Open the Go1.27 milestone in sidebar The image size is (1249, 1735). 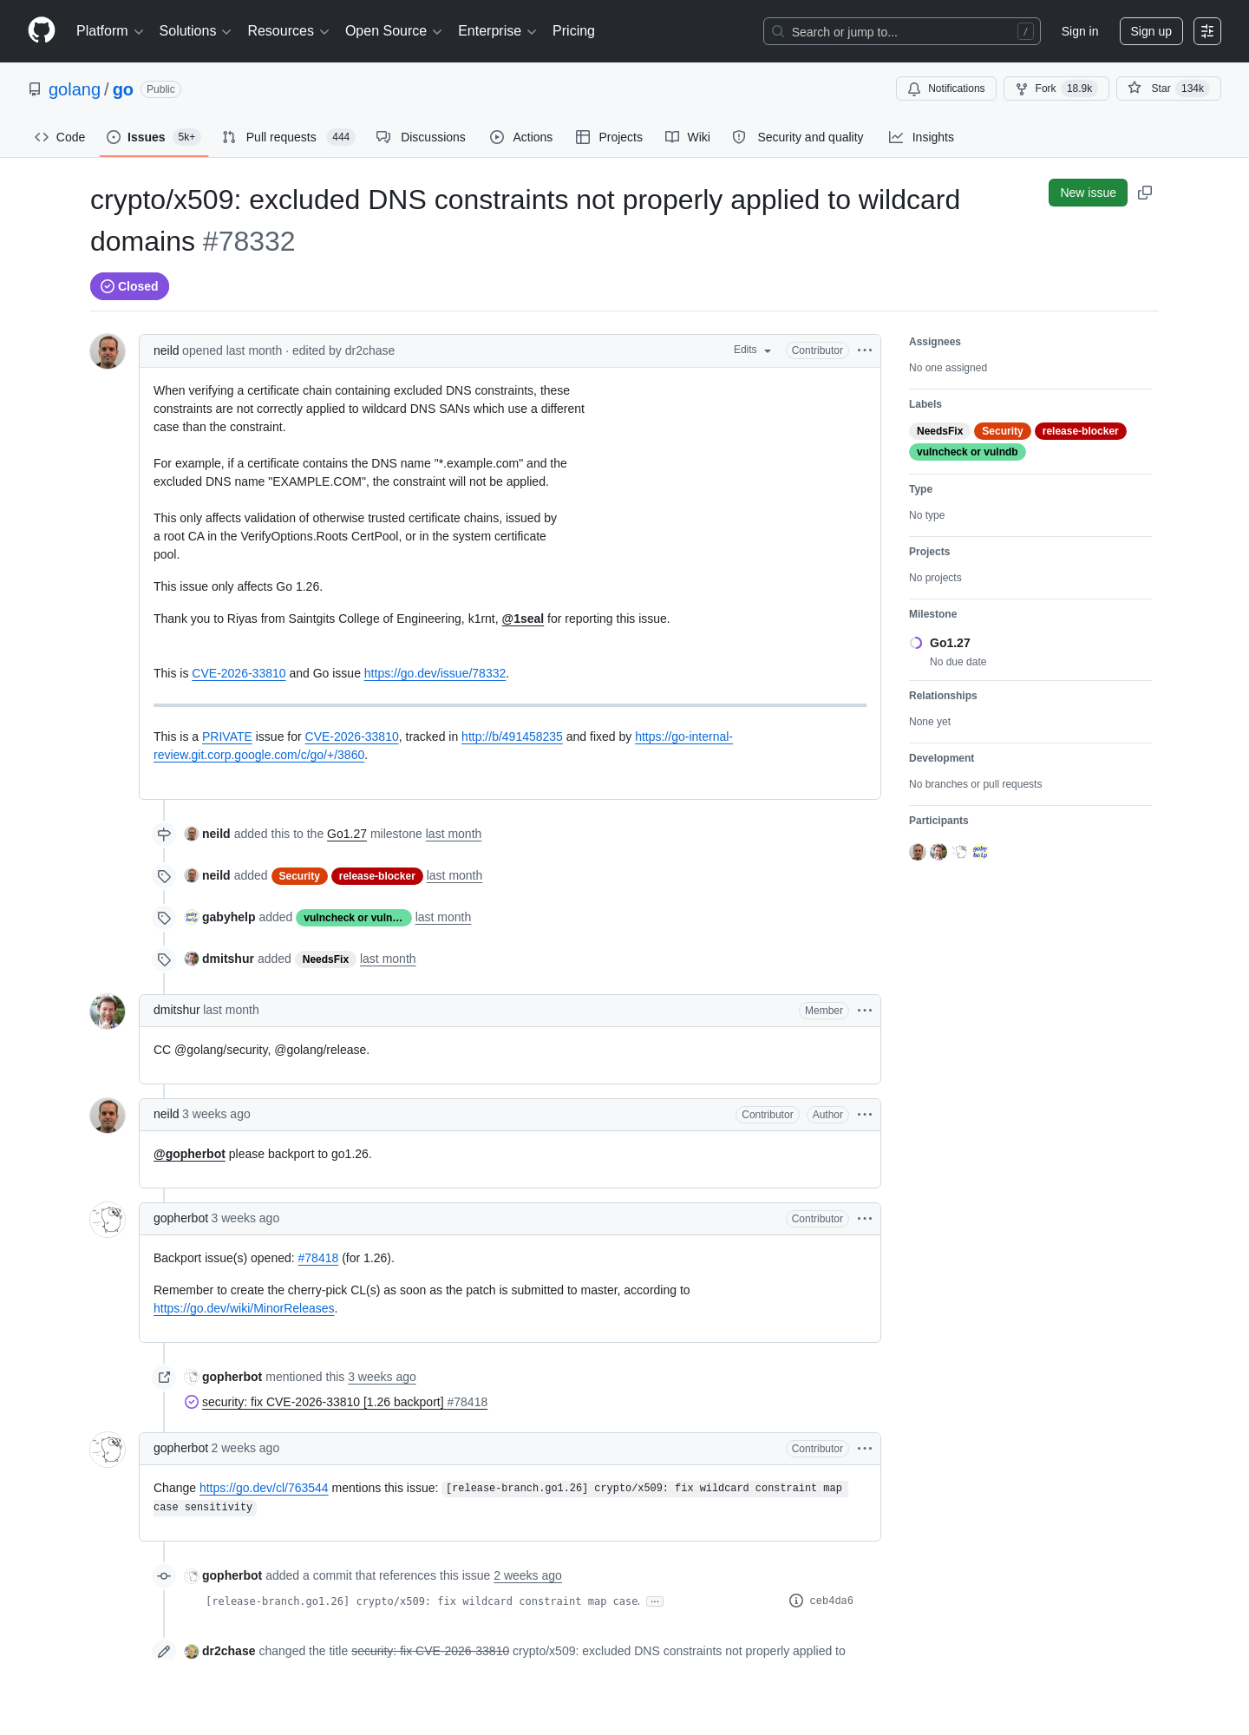[950, 643]
